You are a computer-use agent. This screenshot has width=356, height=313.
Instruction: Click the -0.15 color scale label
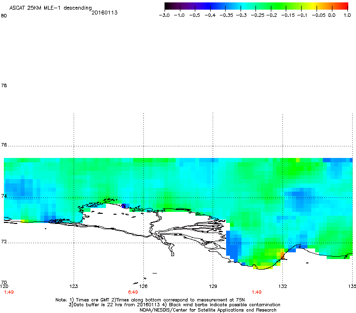[288, 15]
